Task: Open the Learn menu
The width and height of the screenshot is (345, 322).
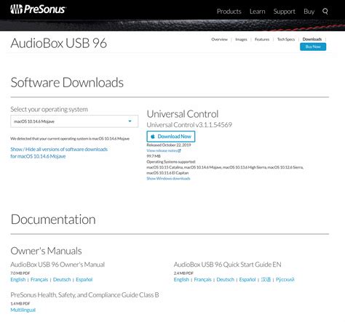Action: coord(258,12)
